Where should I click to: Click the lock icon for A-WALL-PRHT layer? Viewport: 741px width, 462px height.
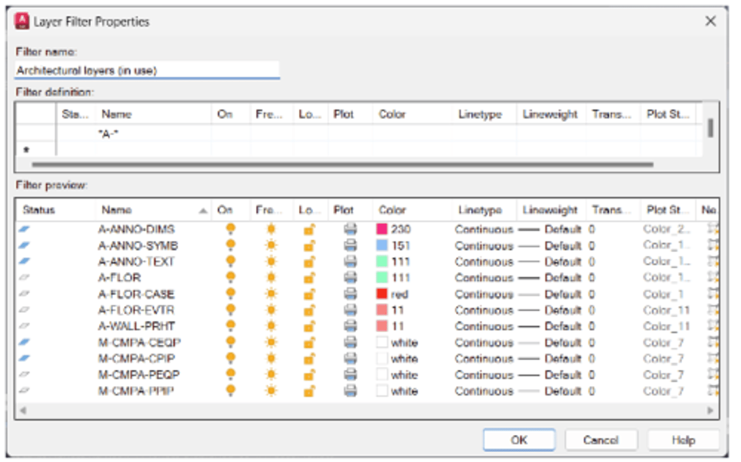(x=309, y=327)
